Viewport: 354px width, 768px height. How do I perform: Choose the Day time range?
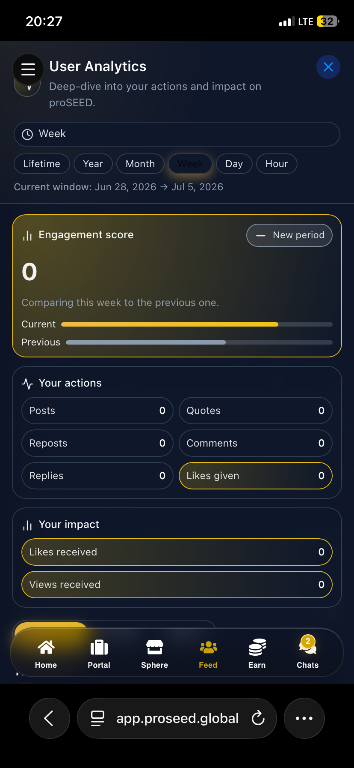234,164
